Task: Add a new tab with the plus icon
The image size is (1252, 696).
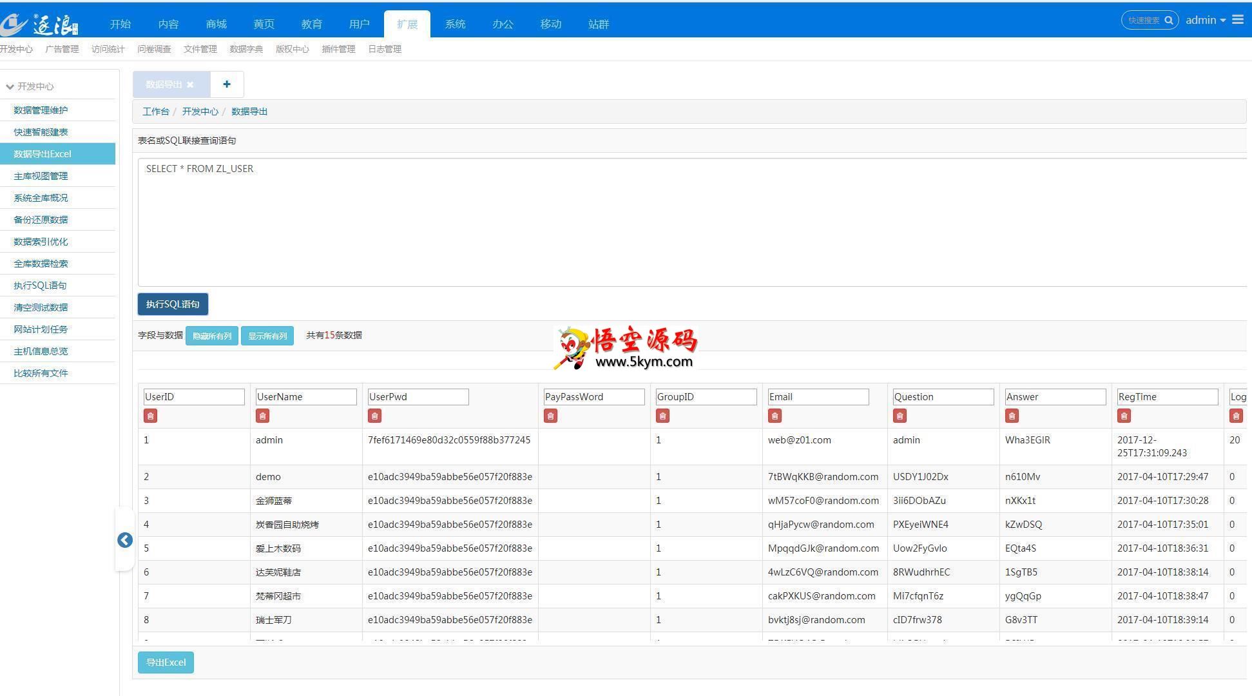Action: pos(227,84)
